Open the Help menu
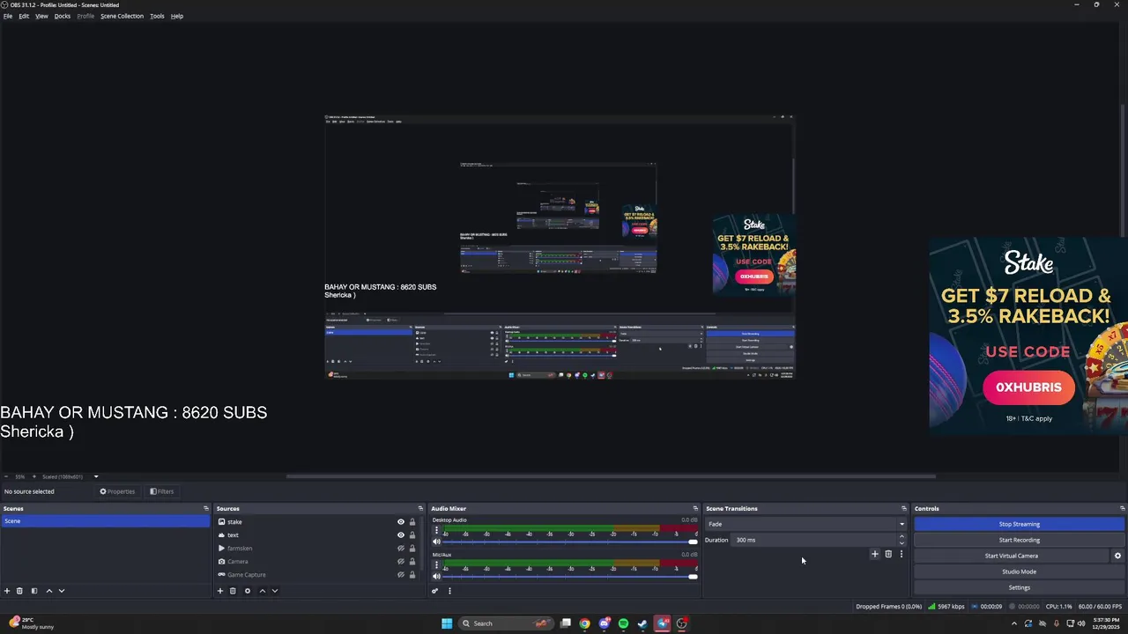Image resolution: width=1128 pixels, height=634 pixels. 177,16
